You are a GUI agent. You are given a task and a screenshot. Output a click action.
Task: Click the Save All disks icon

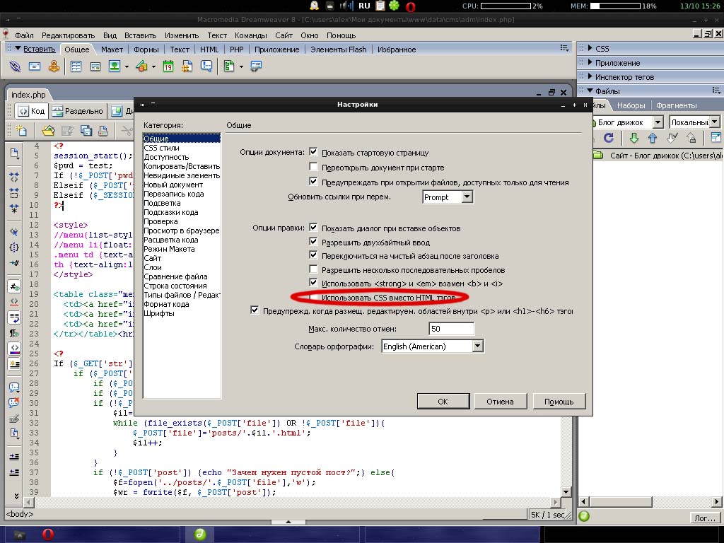tap(86, 131)
